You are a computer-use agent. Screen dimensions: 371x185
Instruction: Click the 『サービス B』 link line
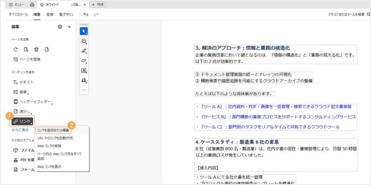276,117
